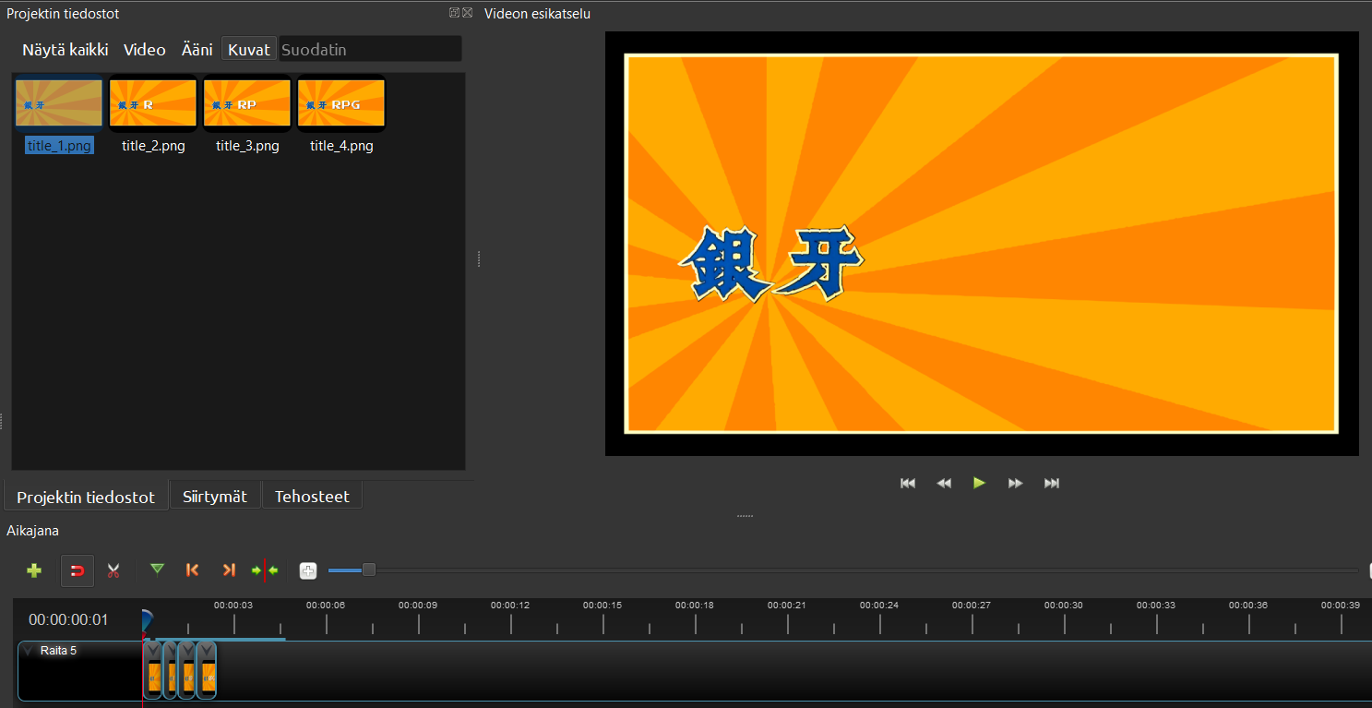
Task: Center the timeline on the playhead
Action: [265, 570]
